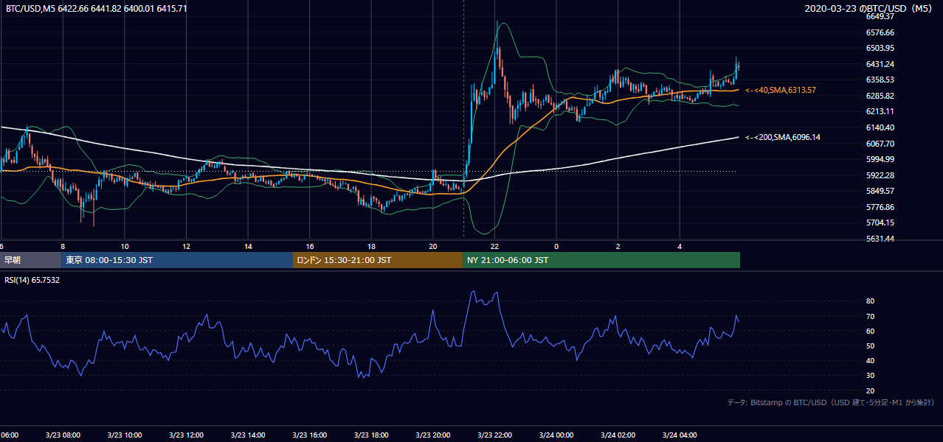Click the RSI scale value 80
This screenshot has width=943, height=442.
(x=871, y=301)
